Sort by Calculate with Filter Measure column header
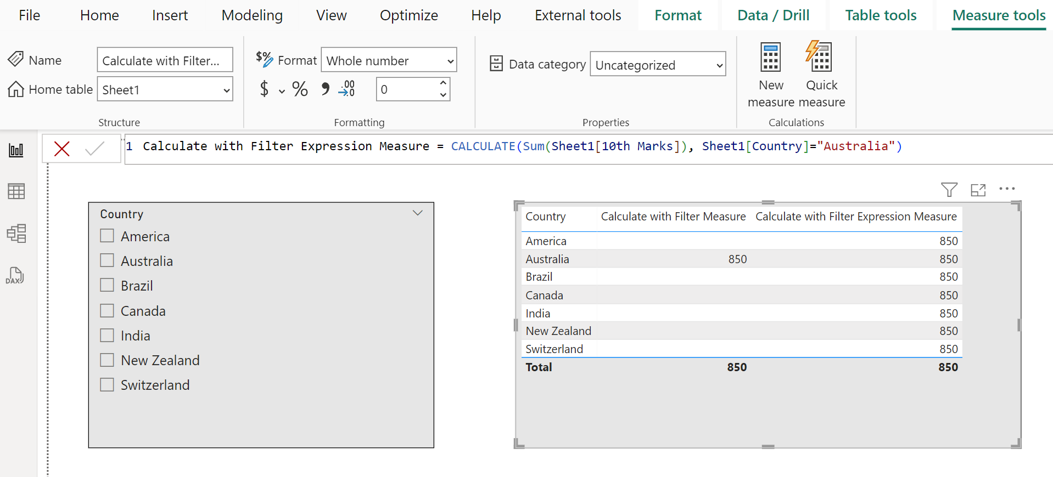 click(673, 217)
